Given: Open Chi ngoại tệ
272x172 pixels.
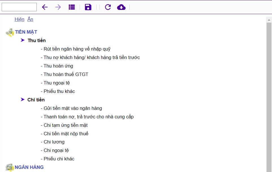Looking at the screenshot, I should (56, 151).
